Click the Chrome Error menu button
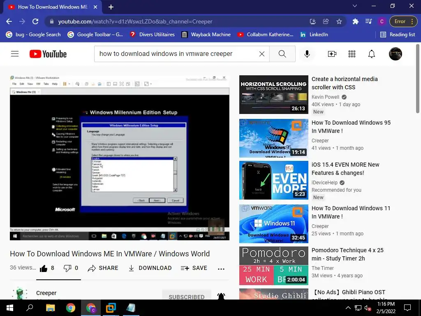Viewport: 421px width, 316px height. coord(404,21)
